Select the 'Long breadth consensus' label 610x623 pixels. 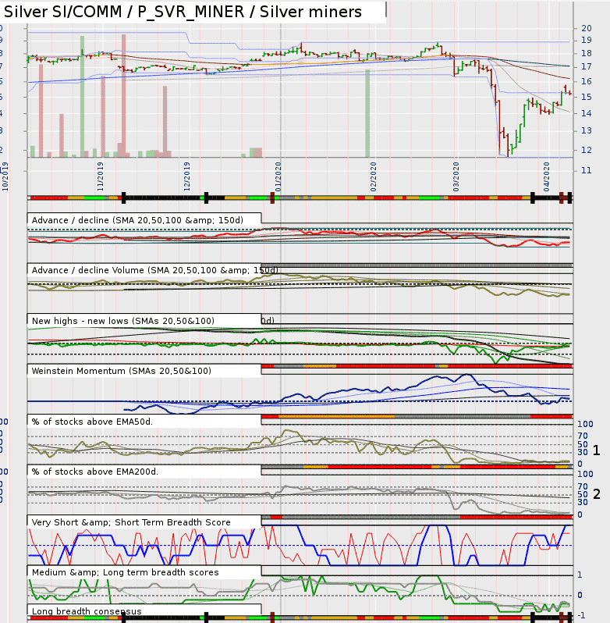coord(87,611)
